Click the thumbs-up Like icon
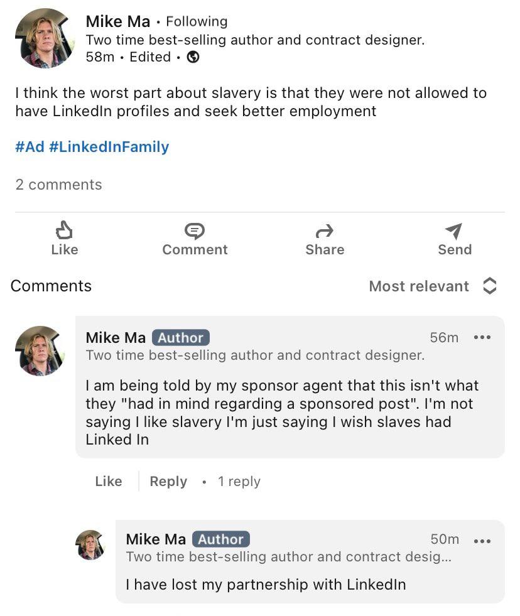 [64, 230]
